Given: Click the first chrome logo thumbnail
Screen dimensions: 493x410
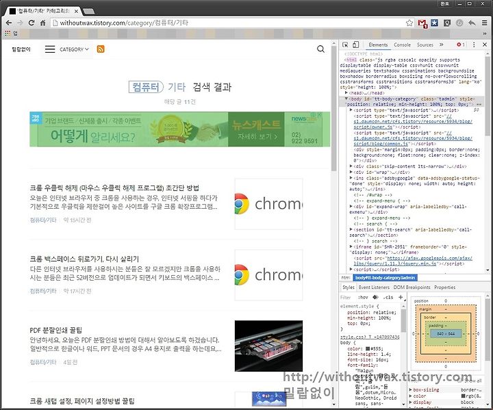Looking at the screenshot, I should click(269, 204).
